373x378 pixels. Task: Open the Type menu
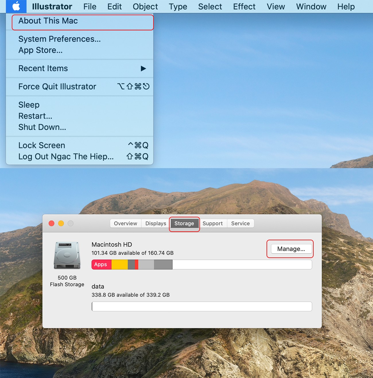pos(178,6)
